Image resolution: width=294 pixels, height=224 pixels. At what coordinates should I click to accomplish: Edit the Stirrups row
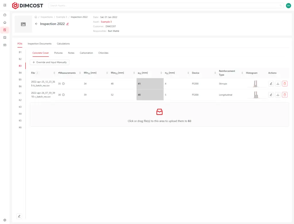click(x=271, y=84)
